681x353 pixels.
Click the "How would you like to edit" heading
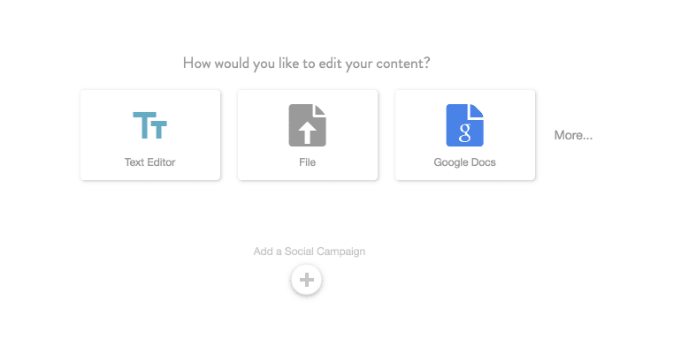312,63
